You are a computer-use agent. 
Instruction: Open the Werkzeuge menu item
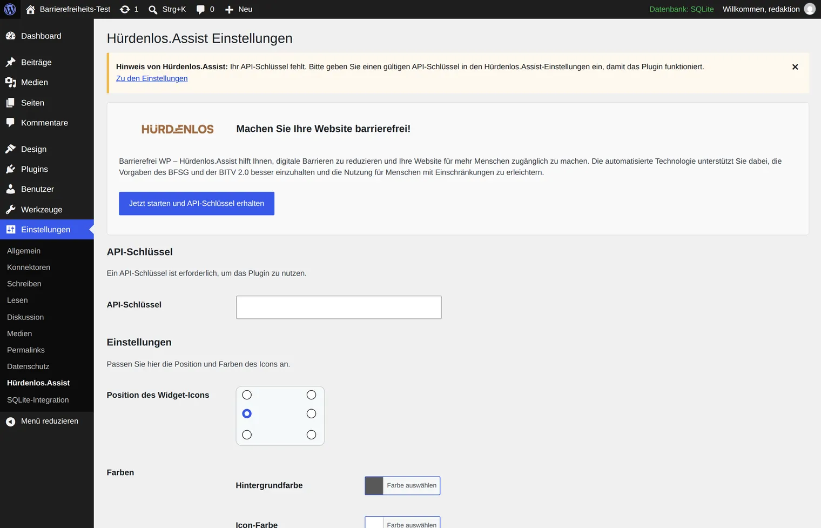[x=47, y=210]
